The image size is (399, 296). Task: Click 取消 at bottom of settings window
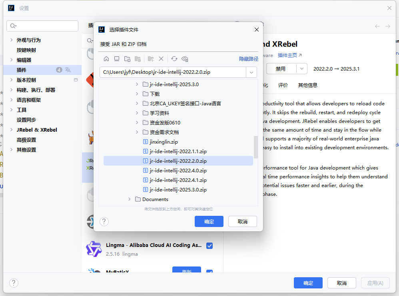click(342, 283)
